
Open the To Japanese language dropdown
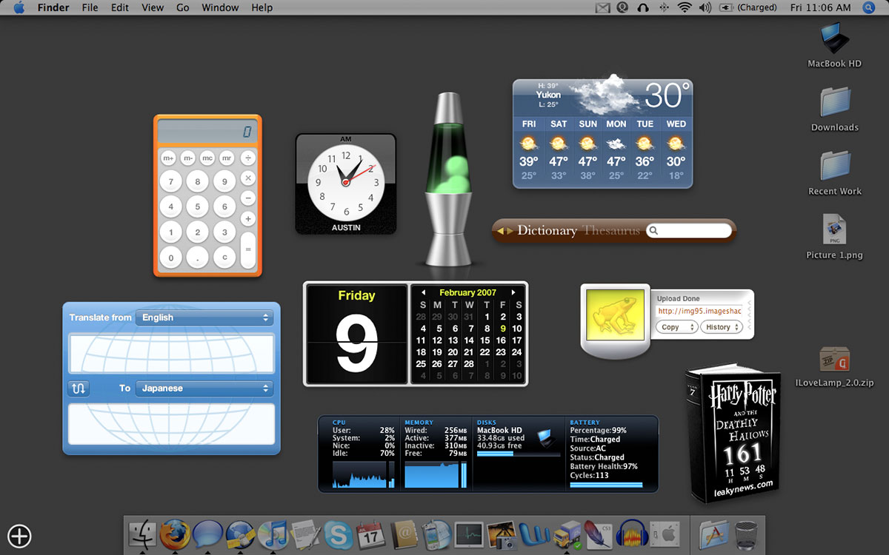(x=204, y=388)
